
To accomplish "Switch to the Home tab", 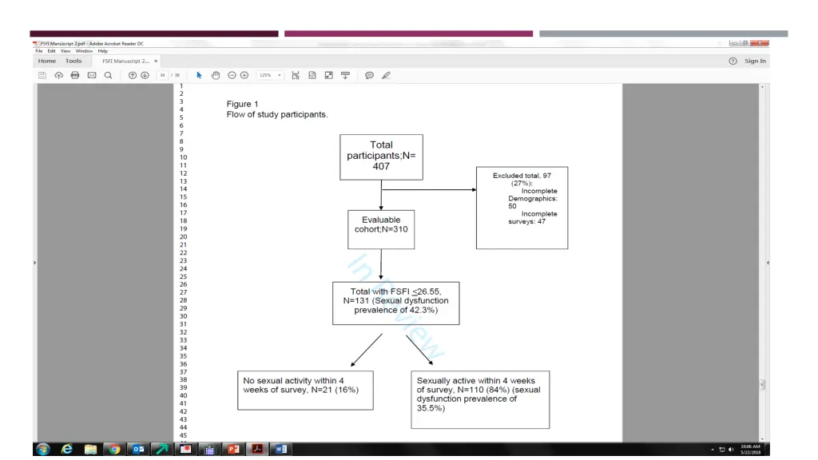I will [x=47, y=61].
